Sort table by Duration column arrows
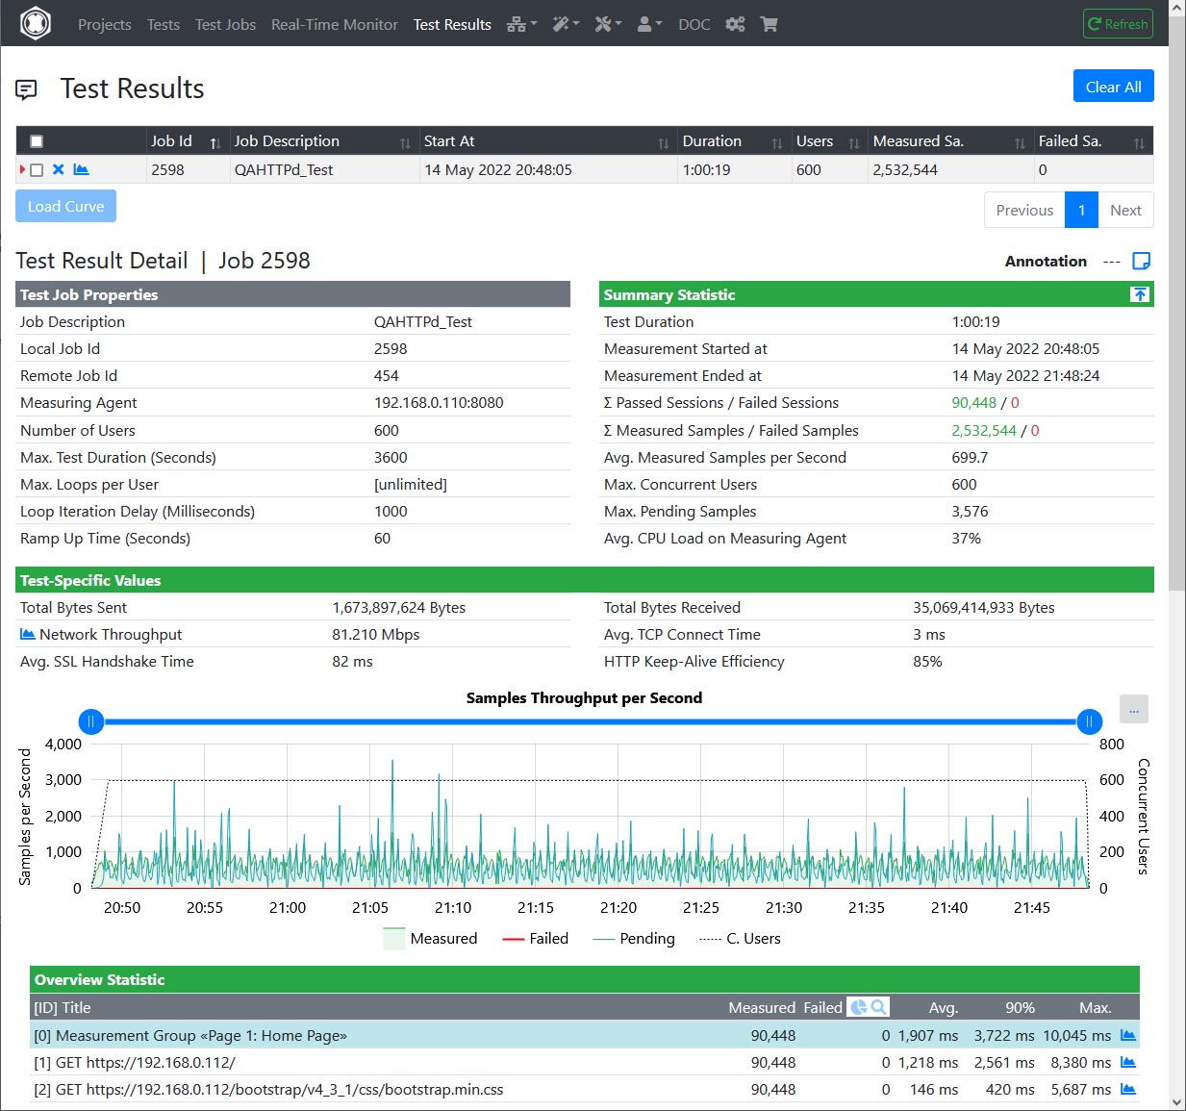The height and width of the screenshot is (1111, 1186). click(x=777, y=142)
